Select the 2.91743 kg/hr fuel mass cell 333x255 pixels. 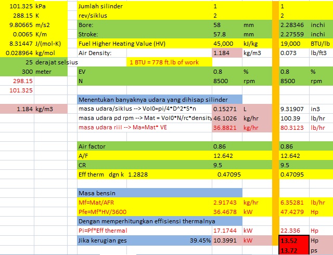tap(226, 202)
